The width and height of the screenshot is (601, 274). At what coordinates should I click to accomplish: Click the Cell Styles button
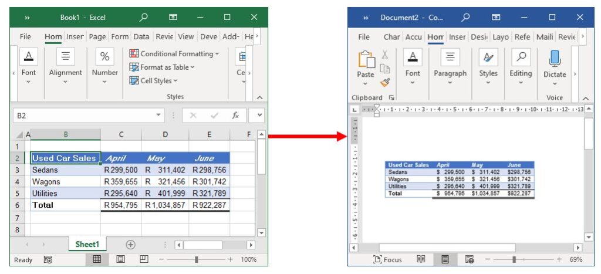click(153, 81)
